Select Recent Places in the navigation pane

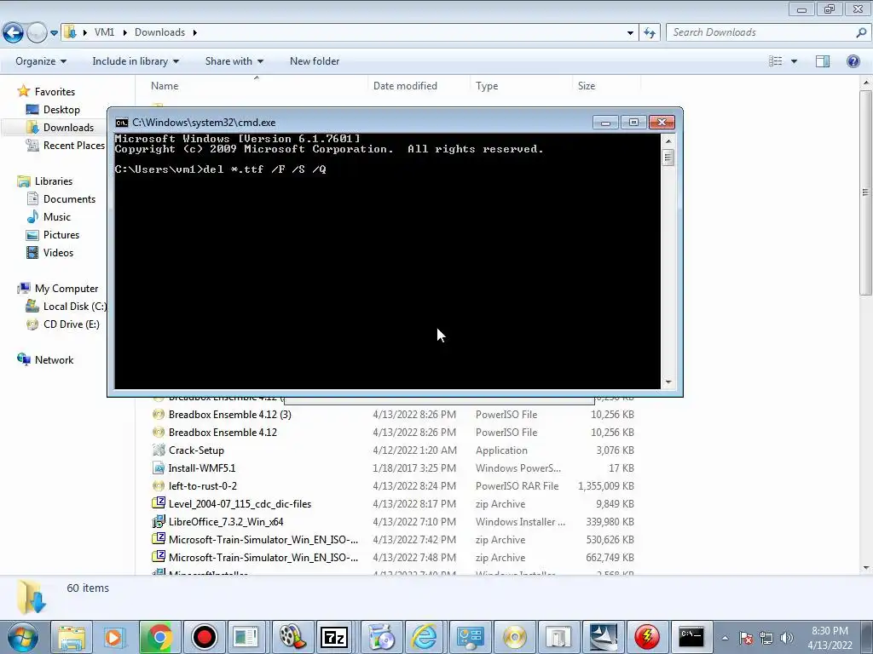pyautogui.click(x=66, y=145)
